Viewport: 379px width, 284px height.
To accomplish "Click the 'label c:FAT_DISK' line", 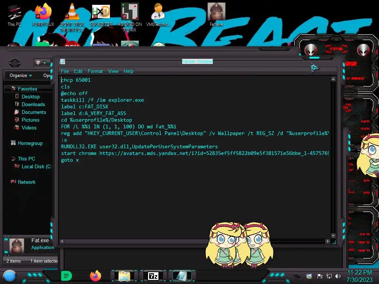I will point(85,106).
